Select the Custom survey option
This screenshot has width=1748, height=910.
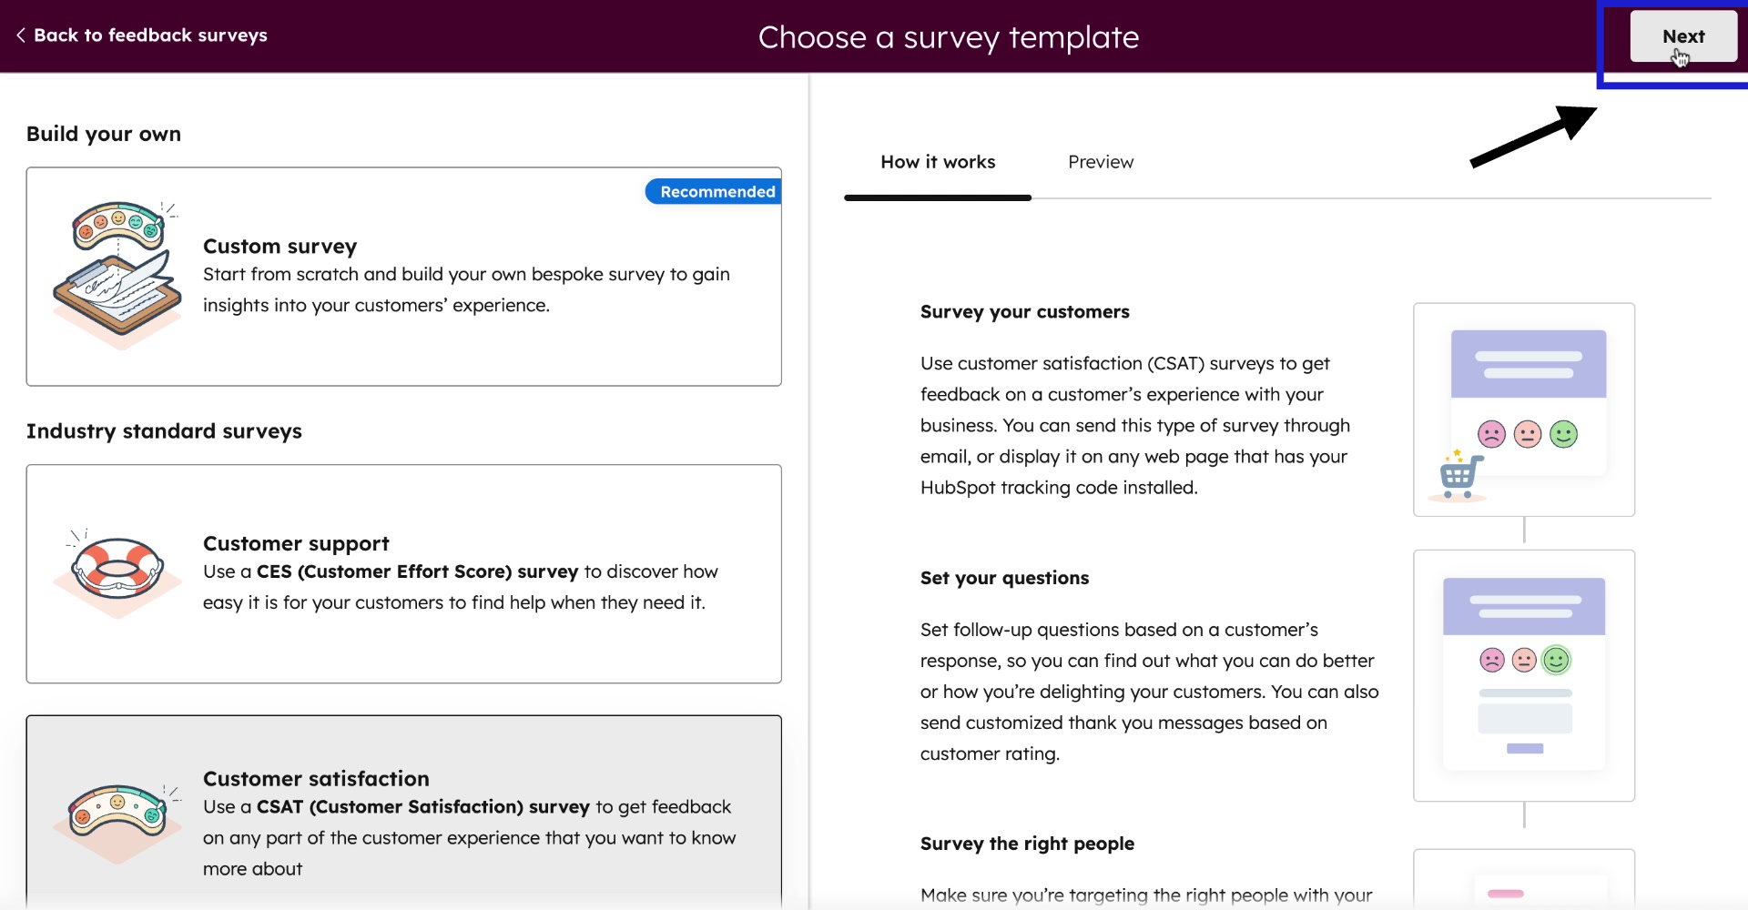pos(404,276)
